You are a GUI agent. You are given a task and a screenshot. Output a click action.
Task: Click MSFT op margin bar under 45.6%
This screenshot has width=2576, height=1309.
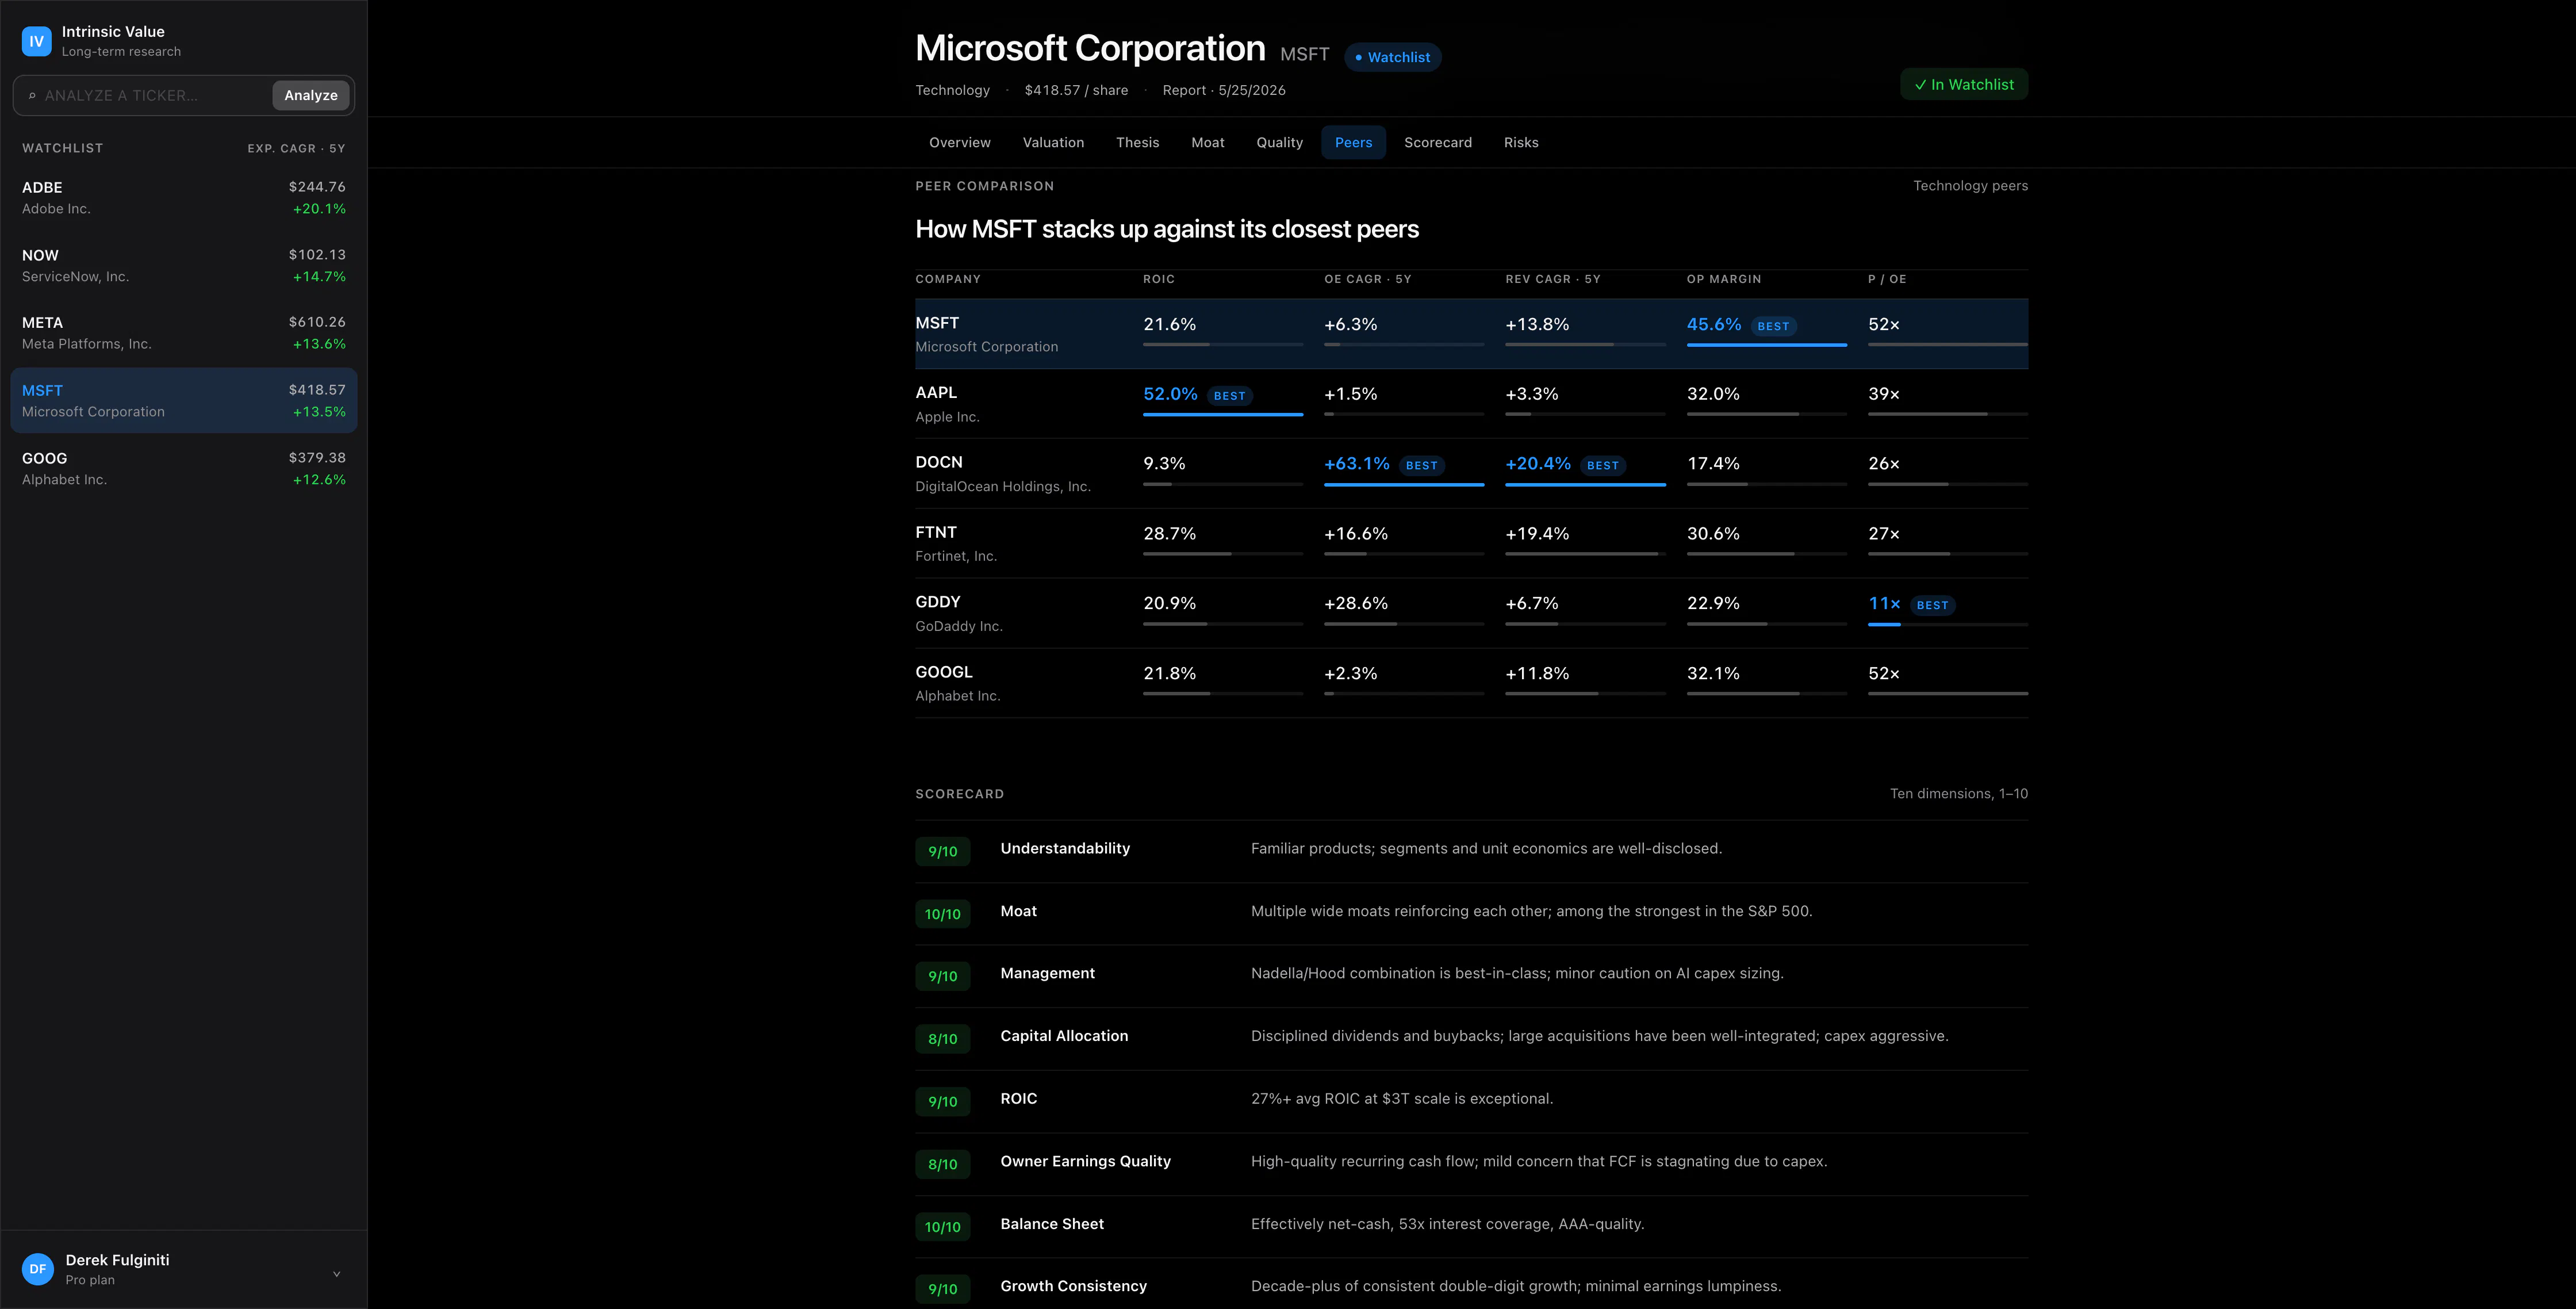click(1767, 345)
